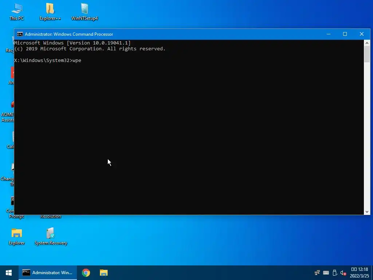Click the USB device tray icon
This screenshot has width=373, height=280.
click(x=335, y=273)
